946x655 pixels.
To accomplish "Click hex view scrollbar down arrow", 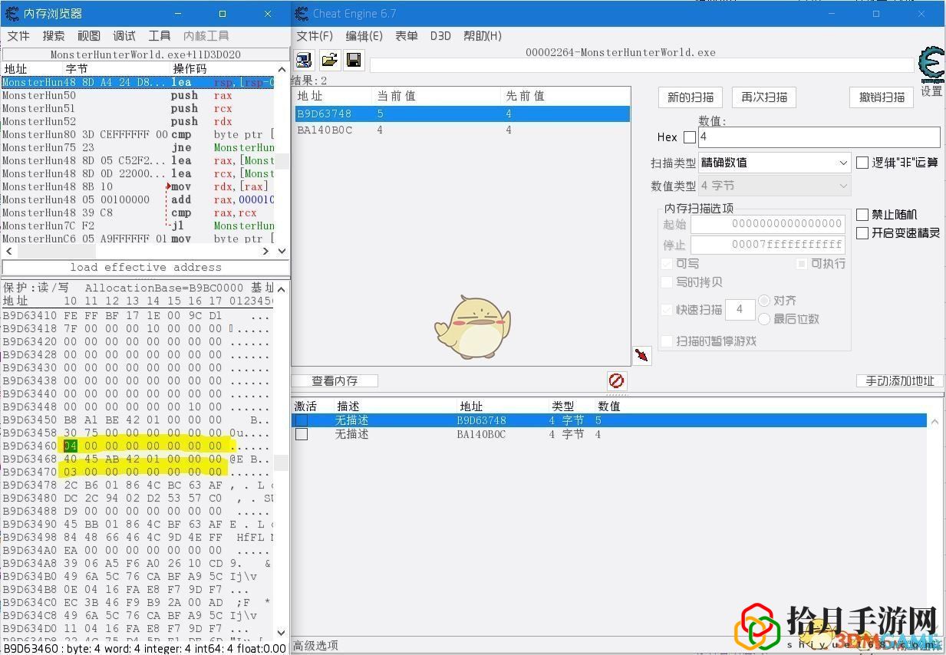I will tap(282, 634).
